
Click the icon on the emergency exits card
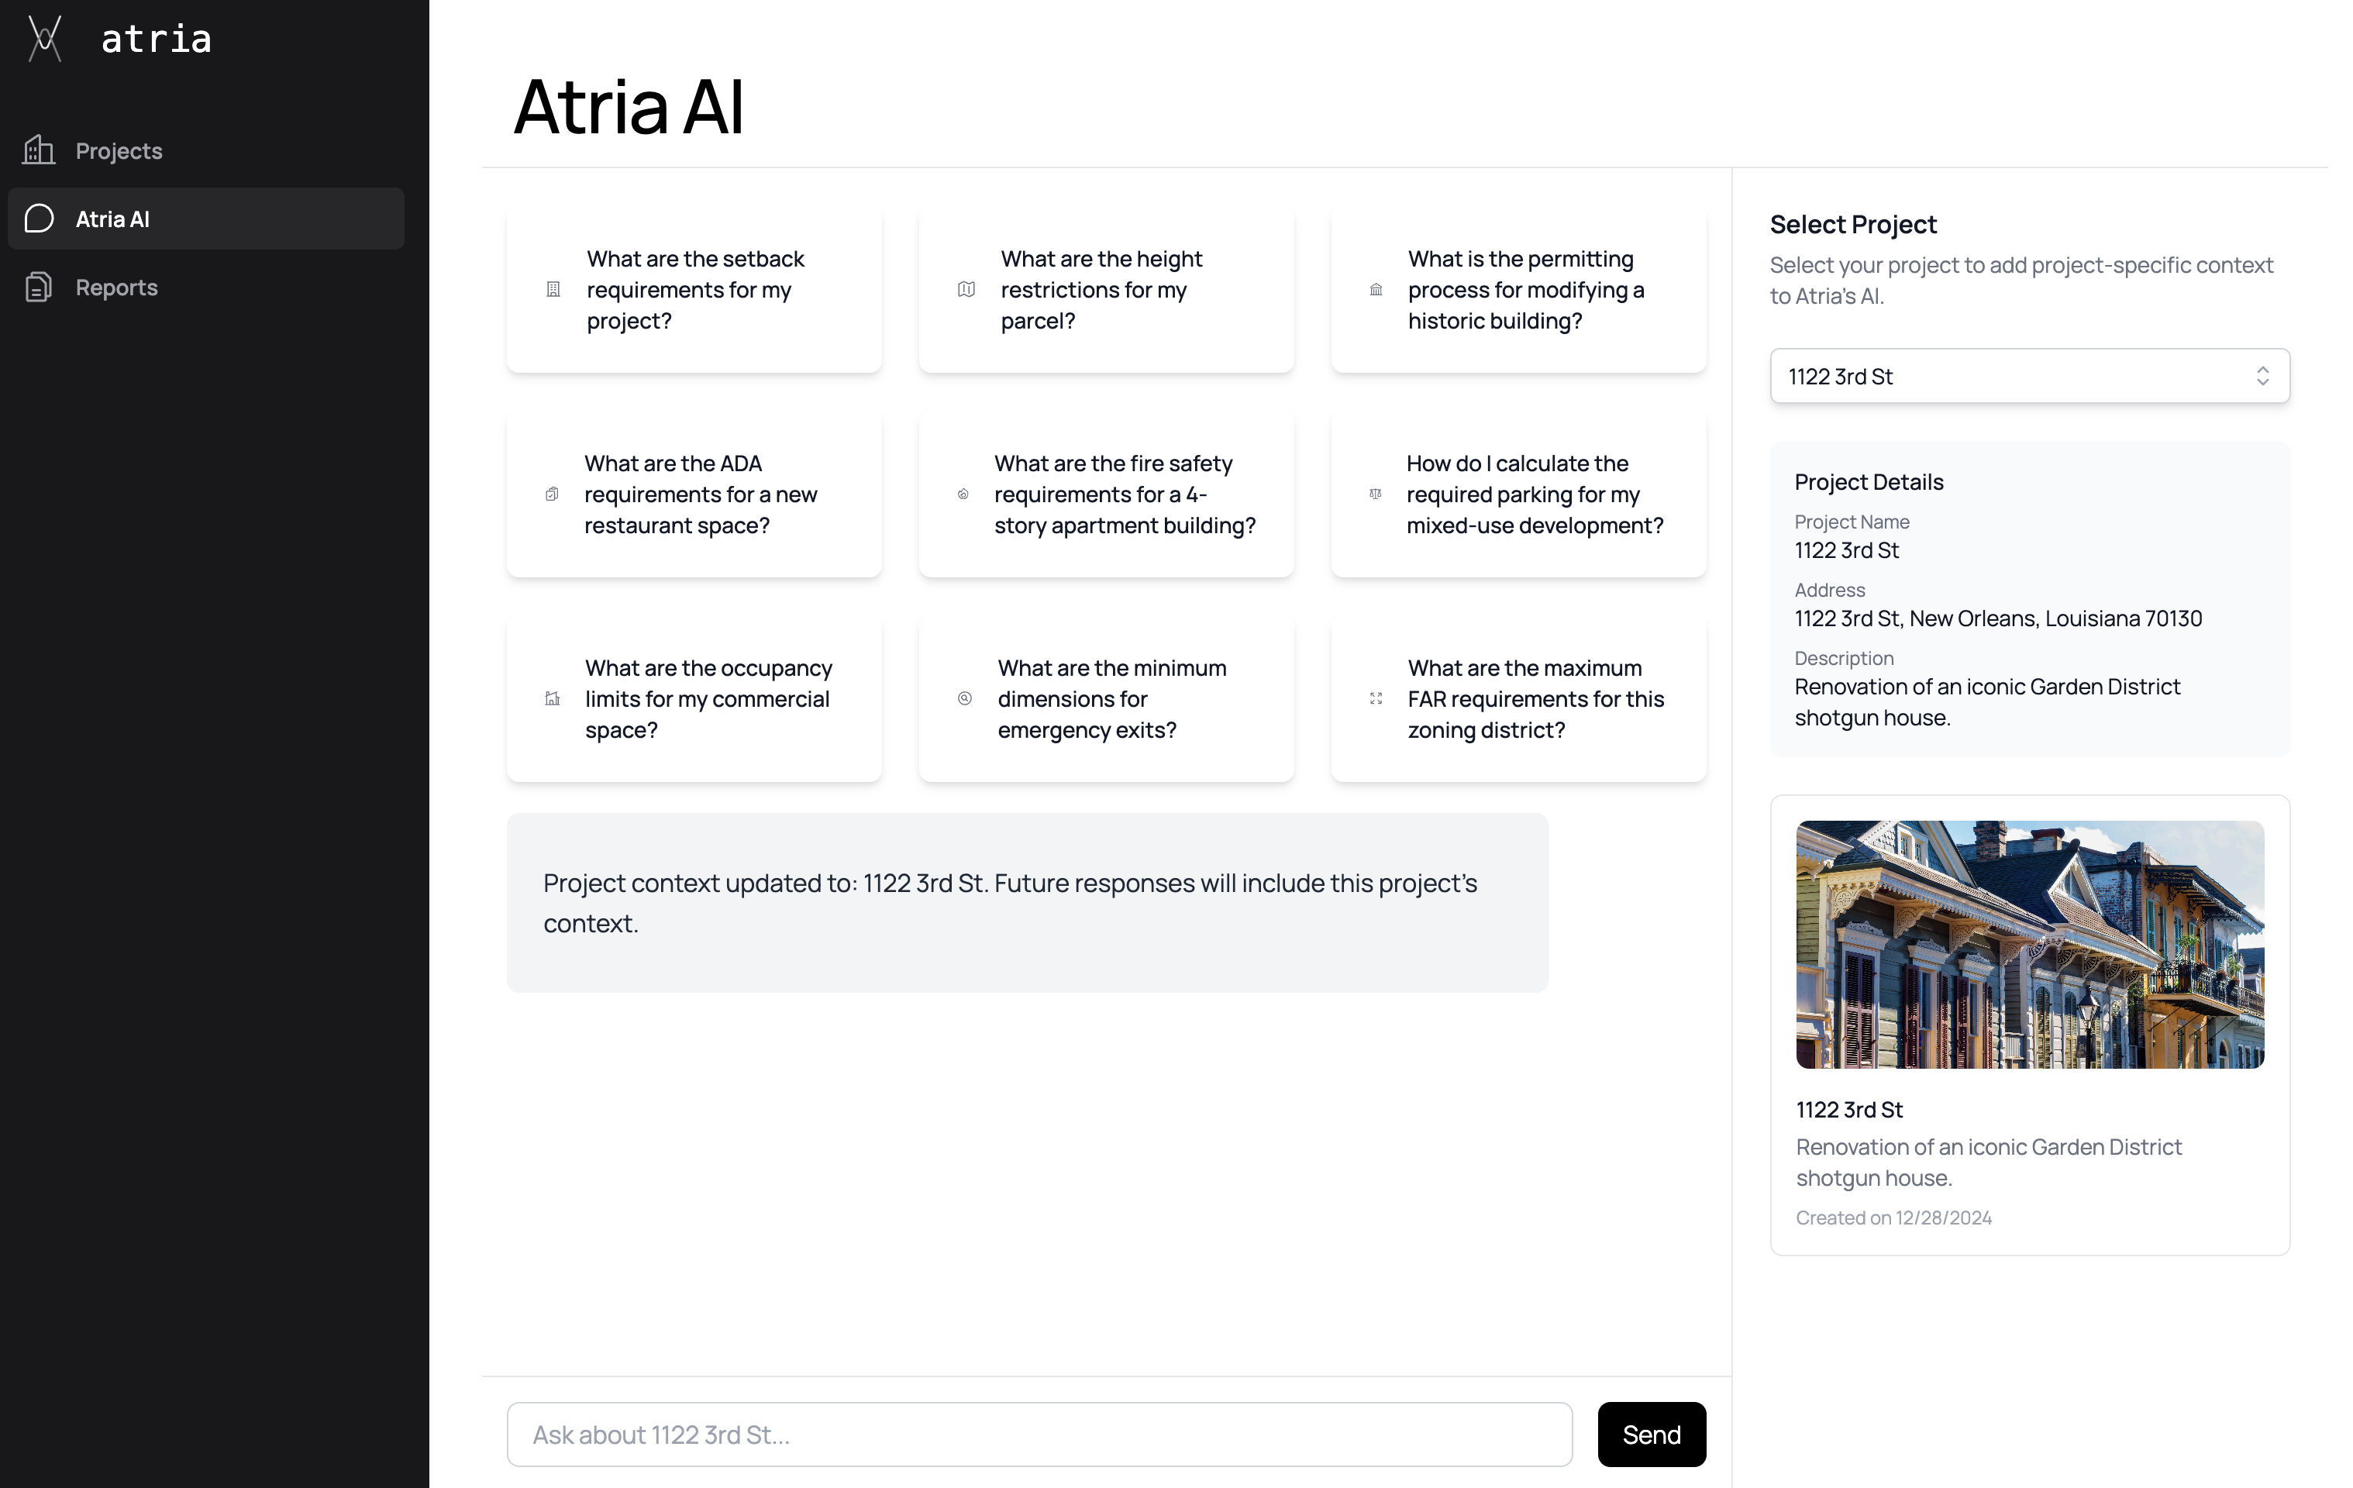964,698
